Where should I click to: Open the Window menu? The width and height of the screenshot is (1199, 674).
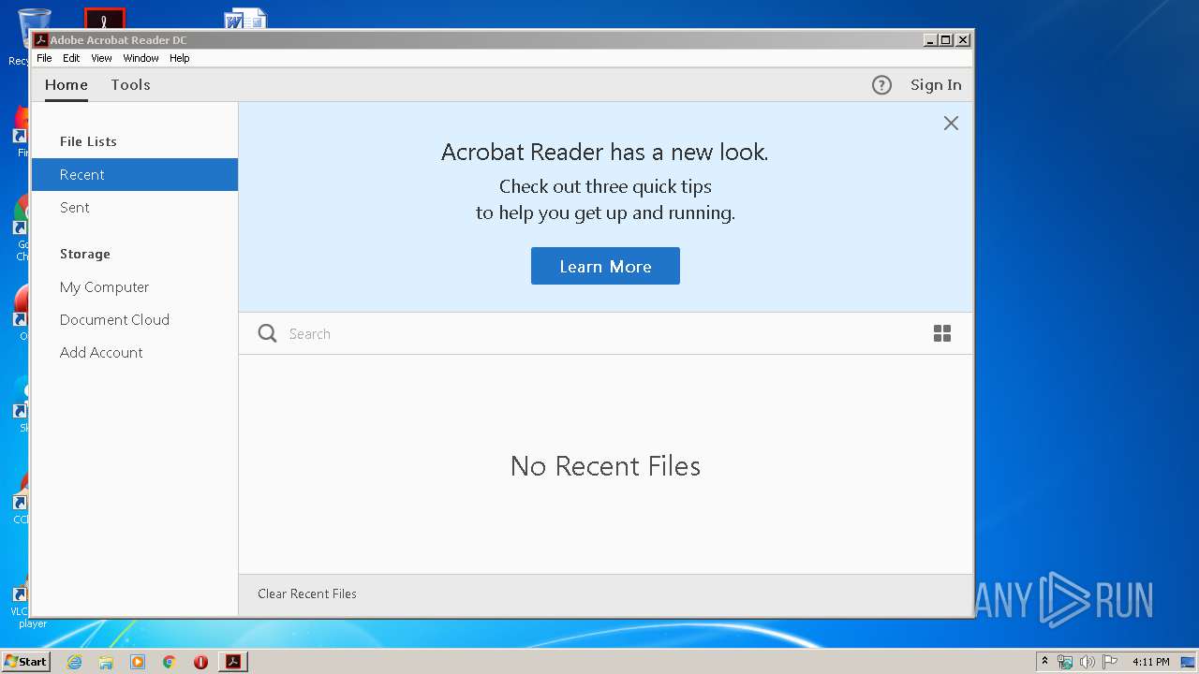click(x=141, y=58)
